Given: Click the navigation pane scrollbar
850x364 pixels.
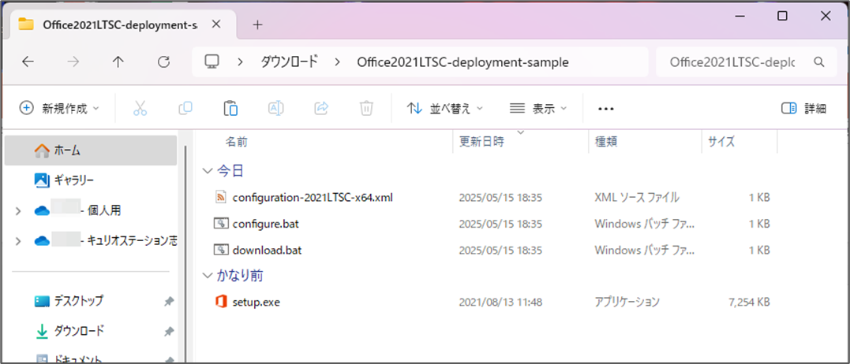Looking at the screenshot, I should (186, 254).
